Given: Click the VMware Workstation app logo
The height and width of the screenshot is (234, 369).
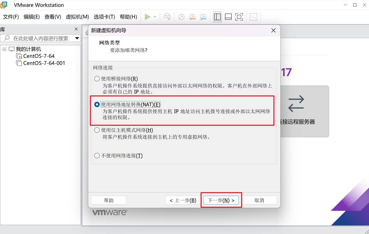Looking at the screenshot, I should 4,5.
